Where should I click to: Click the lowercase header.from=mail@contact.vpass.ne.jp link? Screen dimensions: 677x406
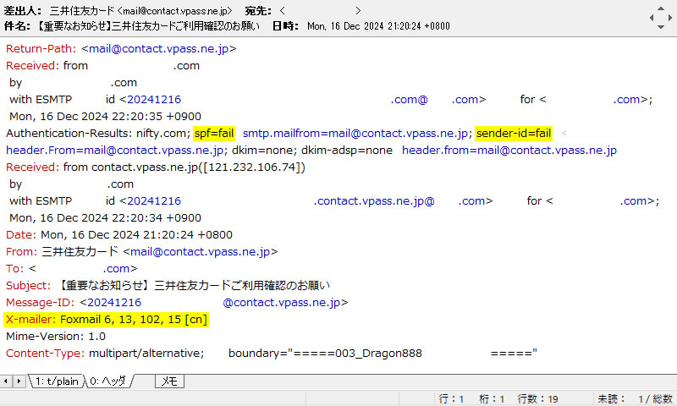point(509,151)
